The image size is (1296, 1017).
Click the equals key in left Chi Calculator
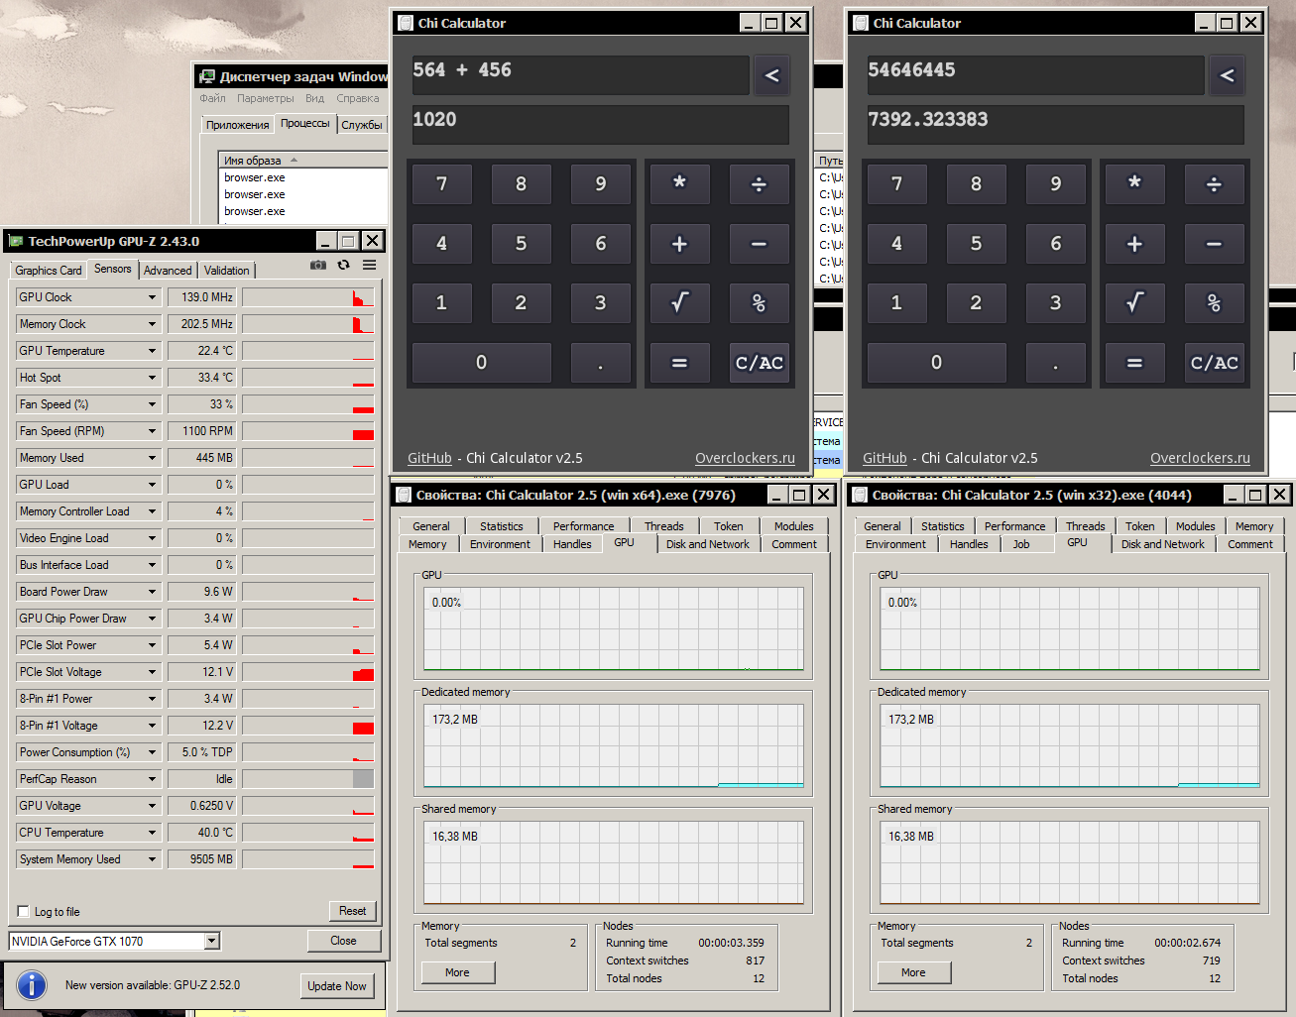pyautogui.click(x=679, y=363)
